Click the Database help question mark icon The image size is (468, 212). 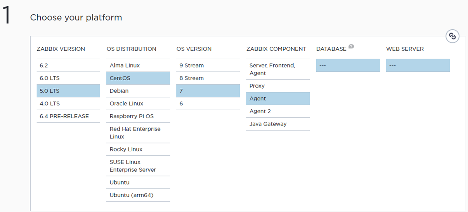point(351,47)
